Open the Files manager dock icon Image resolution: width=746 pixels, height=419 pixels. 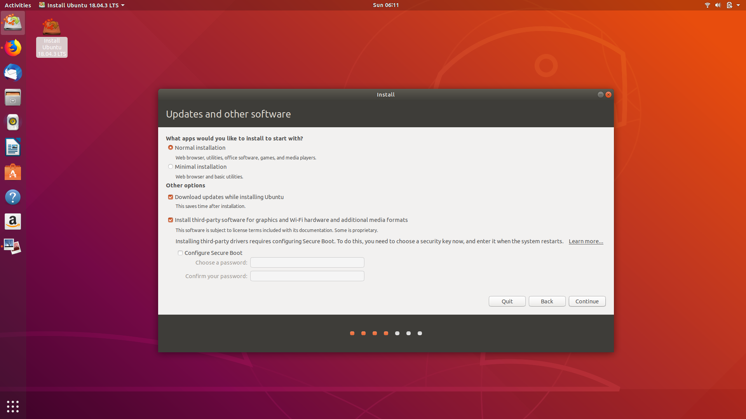13,97
